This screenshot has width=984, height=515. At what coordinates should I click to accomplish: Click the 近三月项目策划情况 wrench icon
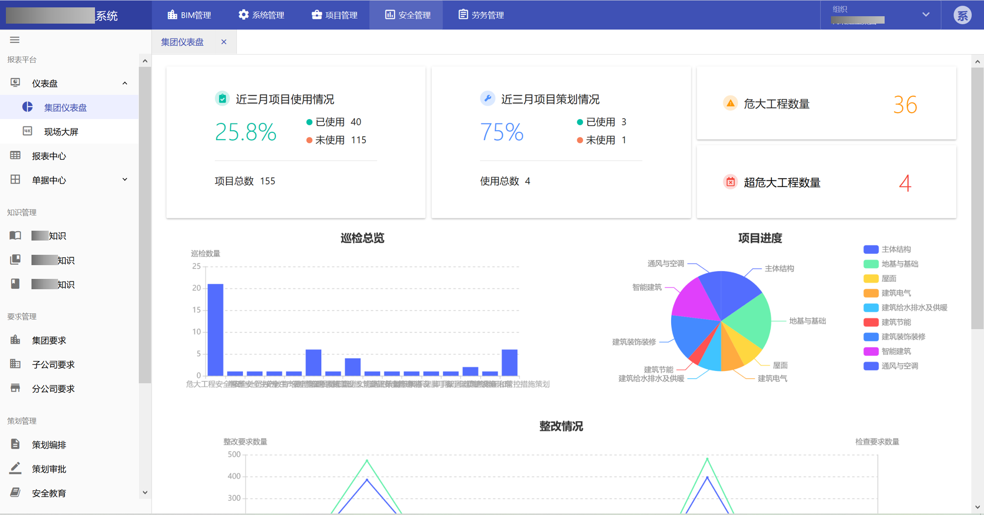[488, 98]
